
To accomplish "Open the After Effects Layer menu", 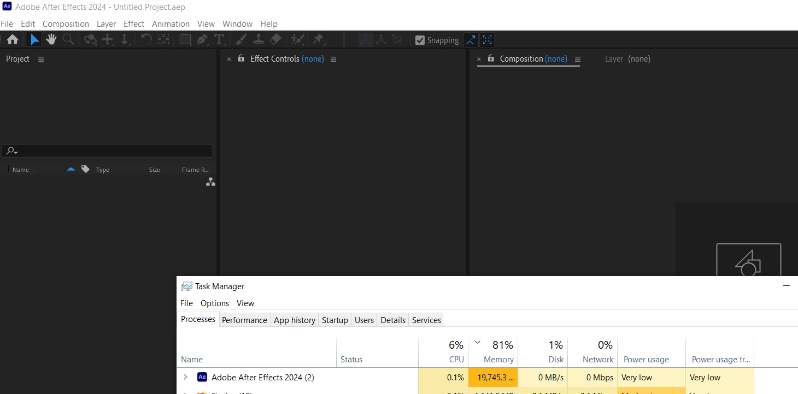I will point(106,24).
